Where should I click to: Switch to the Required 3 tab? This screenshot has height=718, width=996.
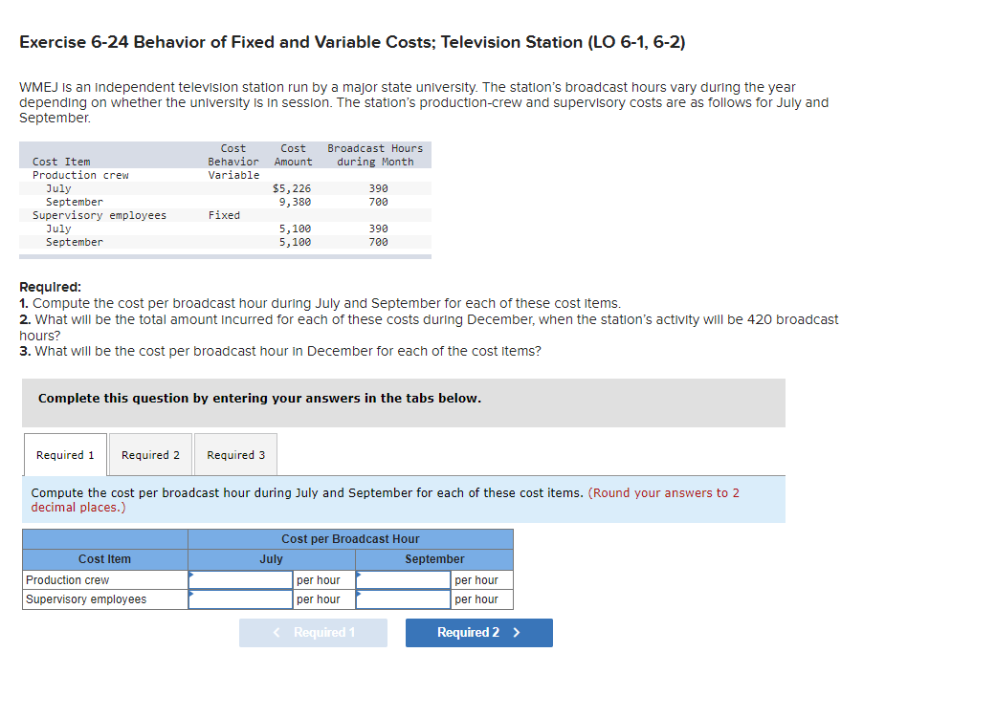point(235,454)
